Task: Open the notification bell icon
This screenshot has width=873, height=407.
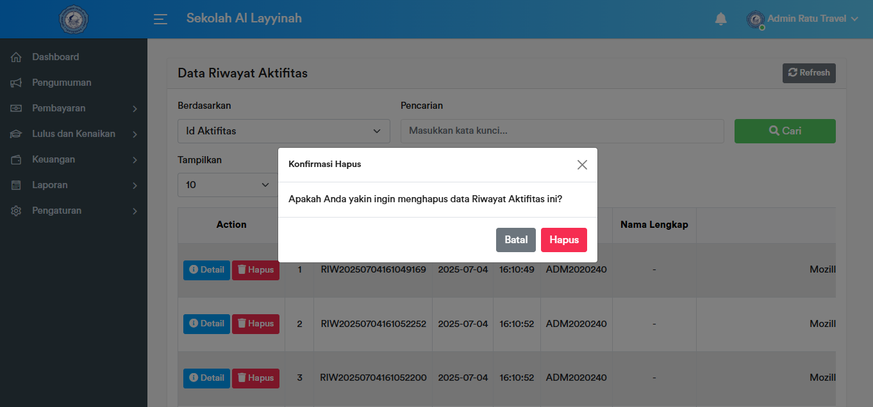Action: pyautogui.click(x=720, y=19)
